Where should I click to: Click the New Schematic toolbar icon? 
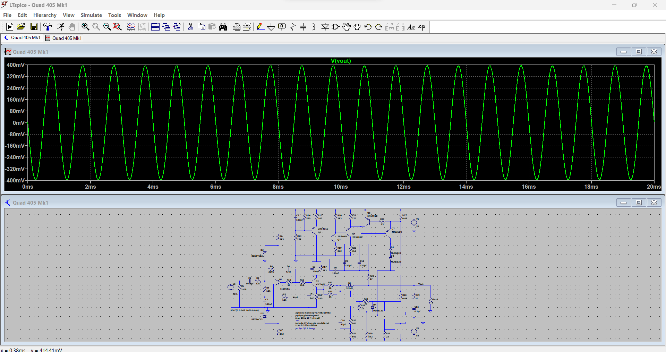coord(10,27)
